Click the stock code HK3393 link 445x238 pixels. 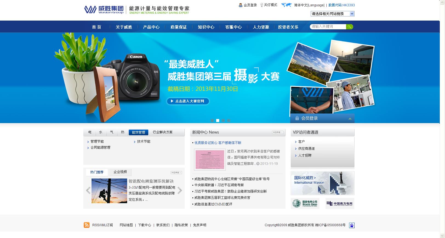pyautogui.click(x=342, y=5)
